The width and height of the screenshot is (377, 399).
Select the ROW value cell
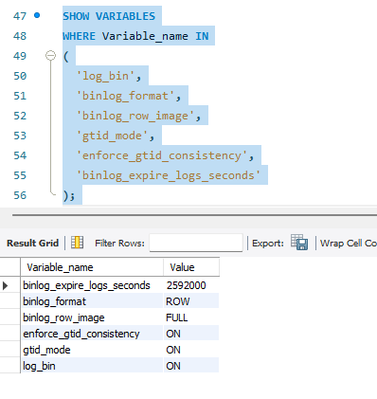click(x=191, y=301)
